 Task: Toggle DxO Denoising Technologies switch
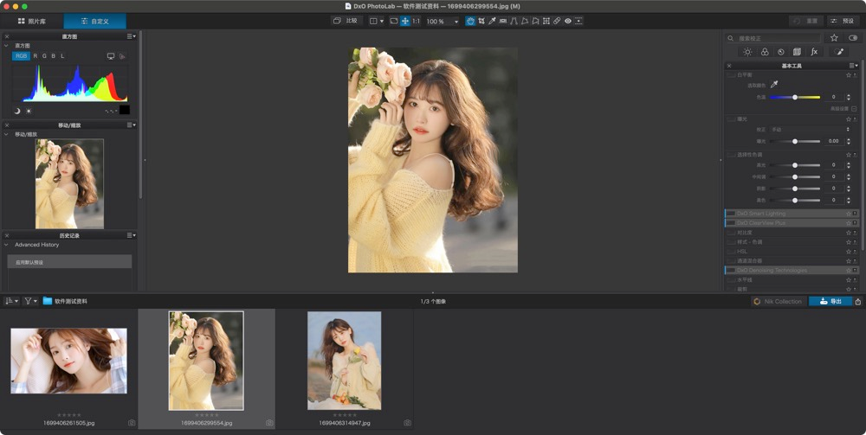click(x=731, y=270)
